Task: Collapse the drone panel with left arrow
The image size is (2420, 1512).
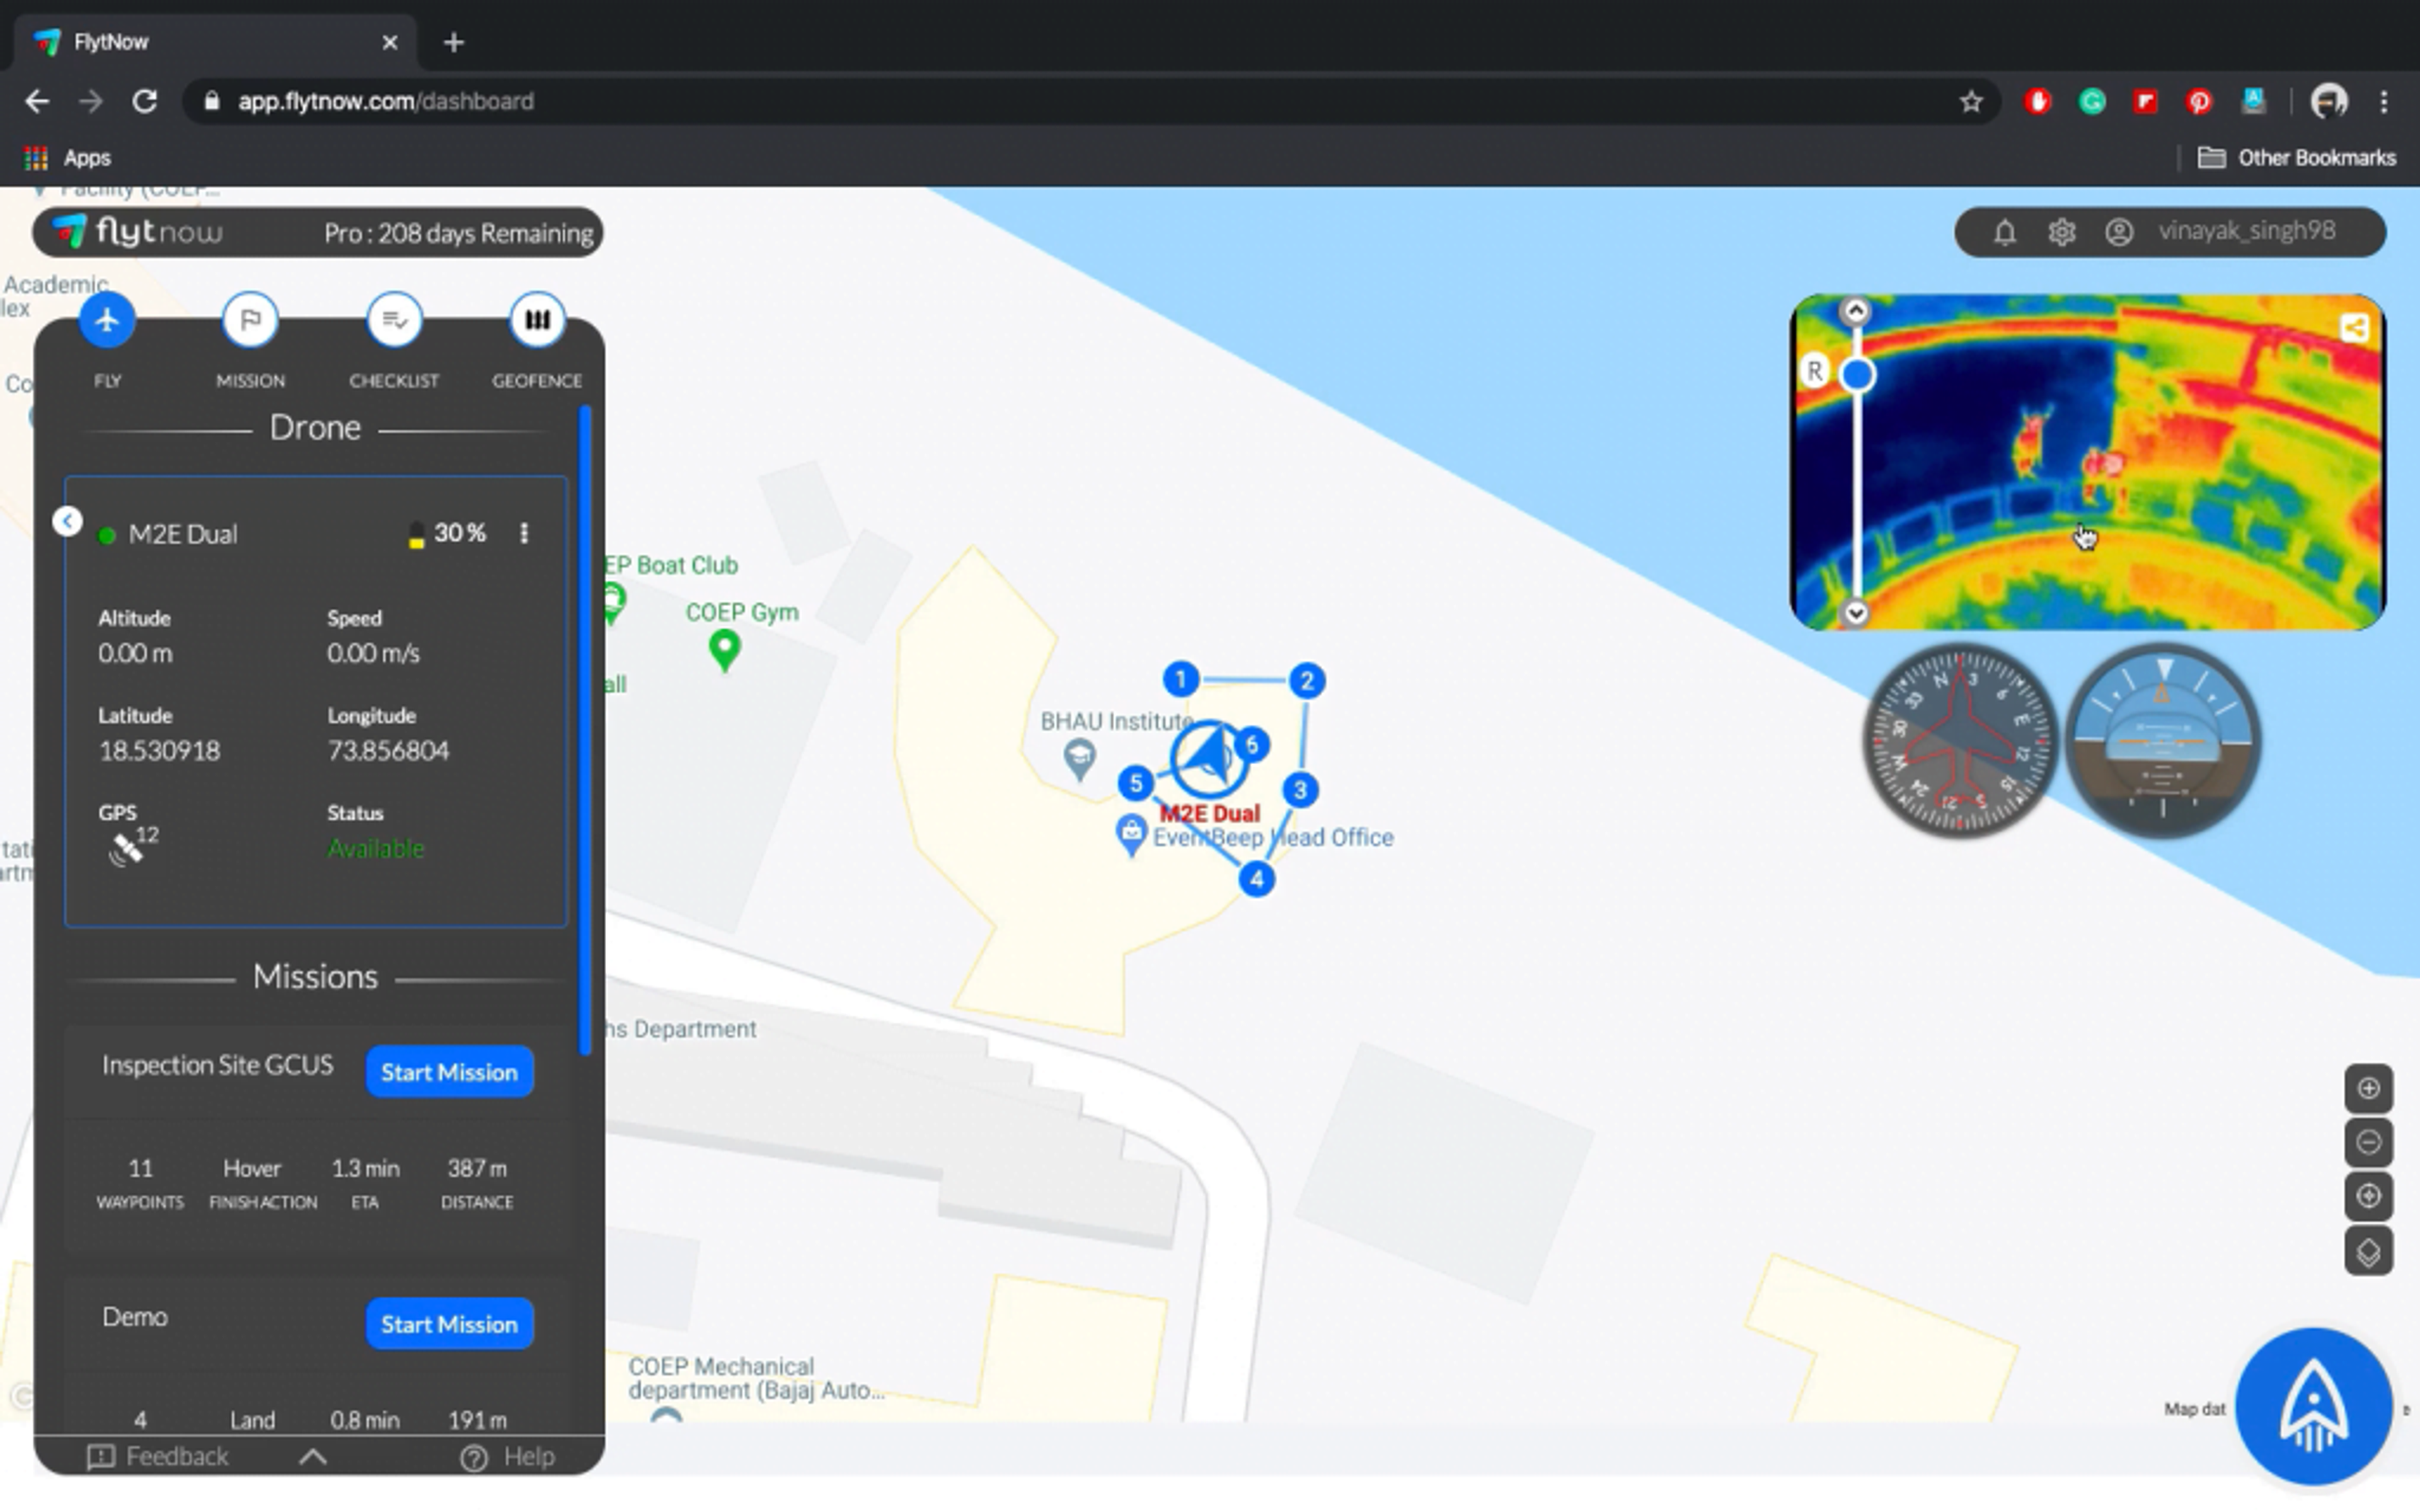Action: (x=67, y=521)
